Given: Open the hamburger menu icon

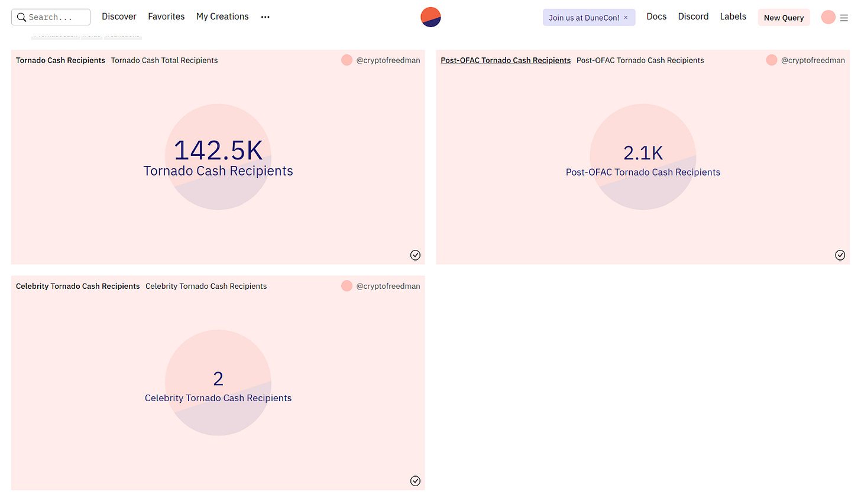Looking at the screenshot, I should tap(844, 18).
